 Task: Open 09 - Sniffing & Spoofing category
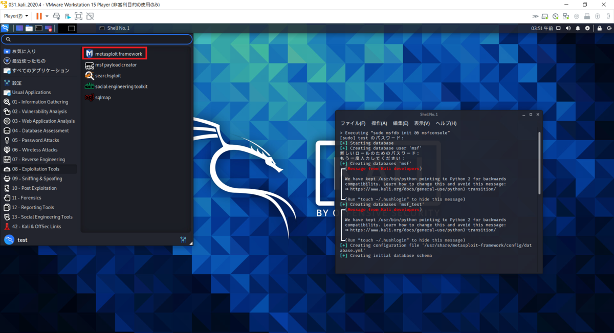pos(40,179)
